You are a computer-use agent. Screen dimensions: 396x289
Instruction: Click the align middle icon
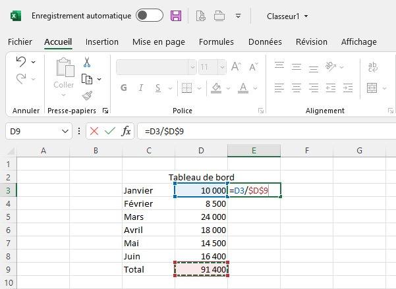pos(297,66)
